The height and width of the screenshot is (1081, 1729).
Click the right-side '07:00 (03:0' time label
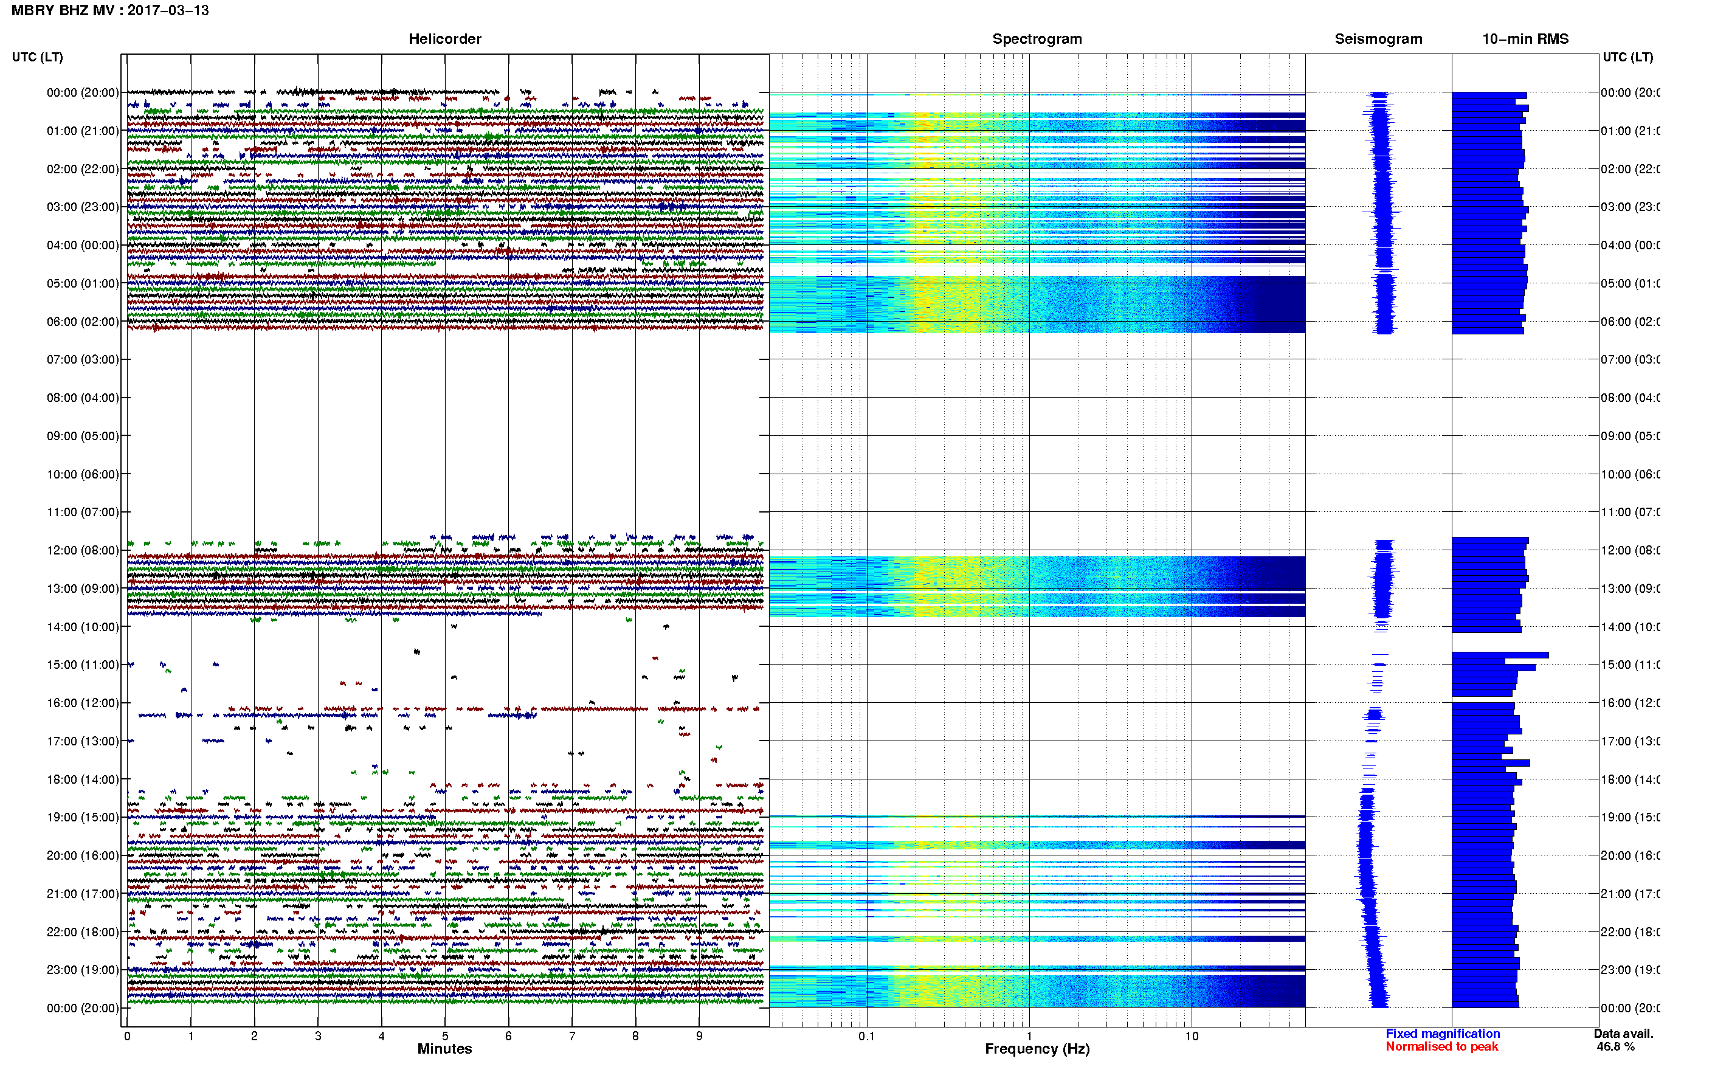1631,359
